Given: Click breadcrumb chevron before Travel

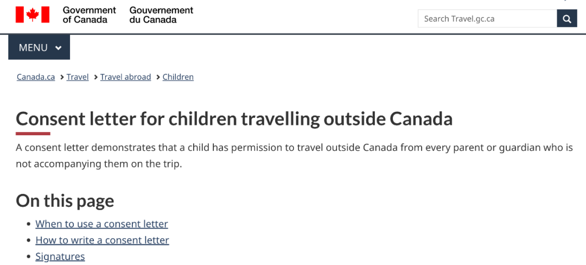Looking at the screenshot, I should [62, 77].
